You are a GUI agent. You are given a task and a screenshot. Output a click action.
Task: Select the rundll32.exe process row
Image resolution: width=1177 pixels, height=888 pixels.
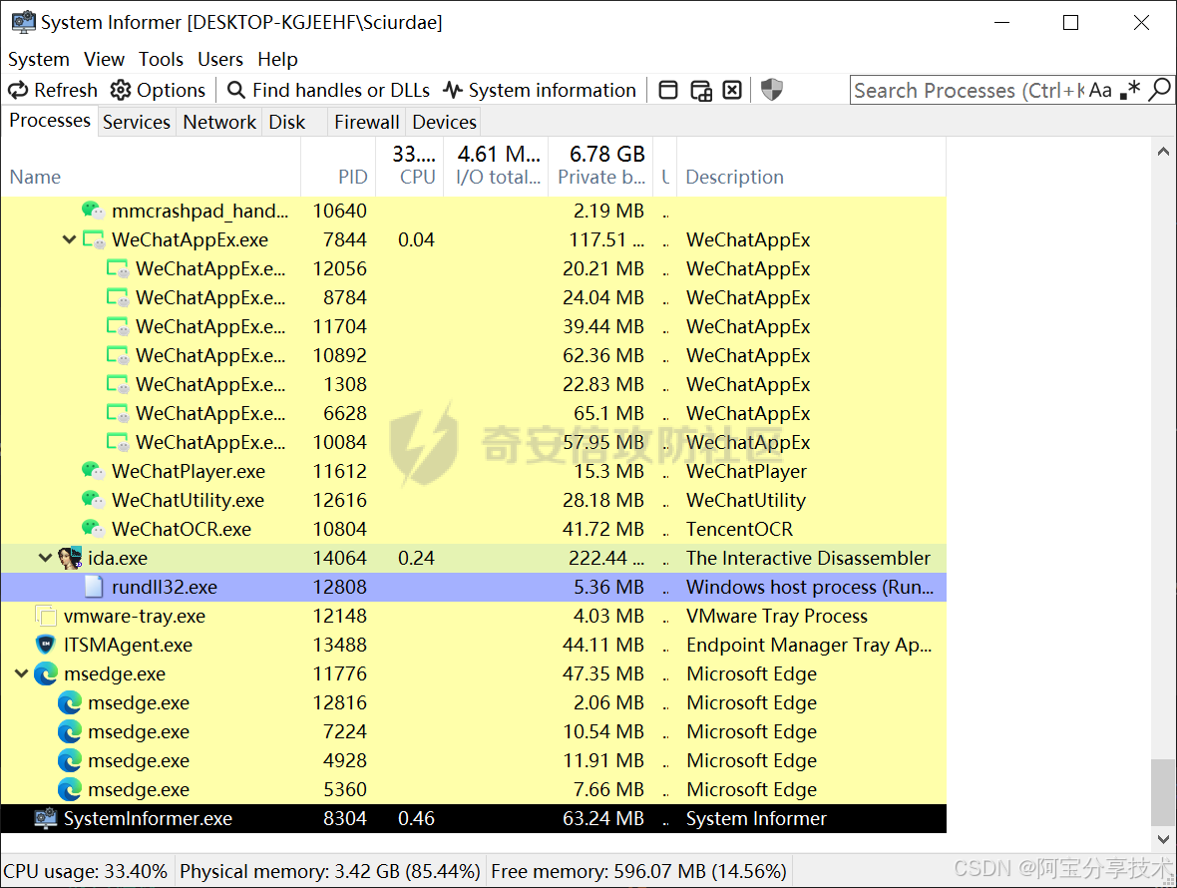coord(474,587)
